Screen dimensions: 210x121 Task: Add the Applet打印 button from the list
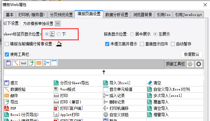(x=67, y=115)
